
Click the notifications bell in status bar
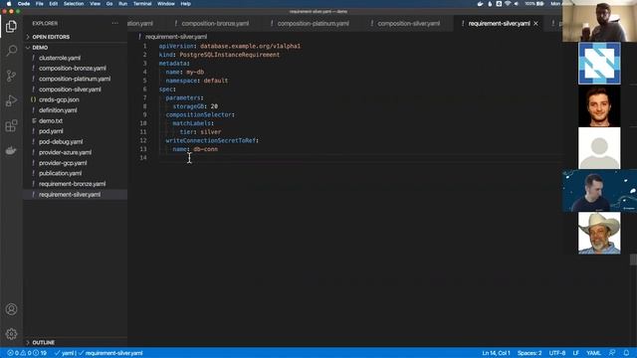626,353
